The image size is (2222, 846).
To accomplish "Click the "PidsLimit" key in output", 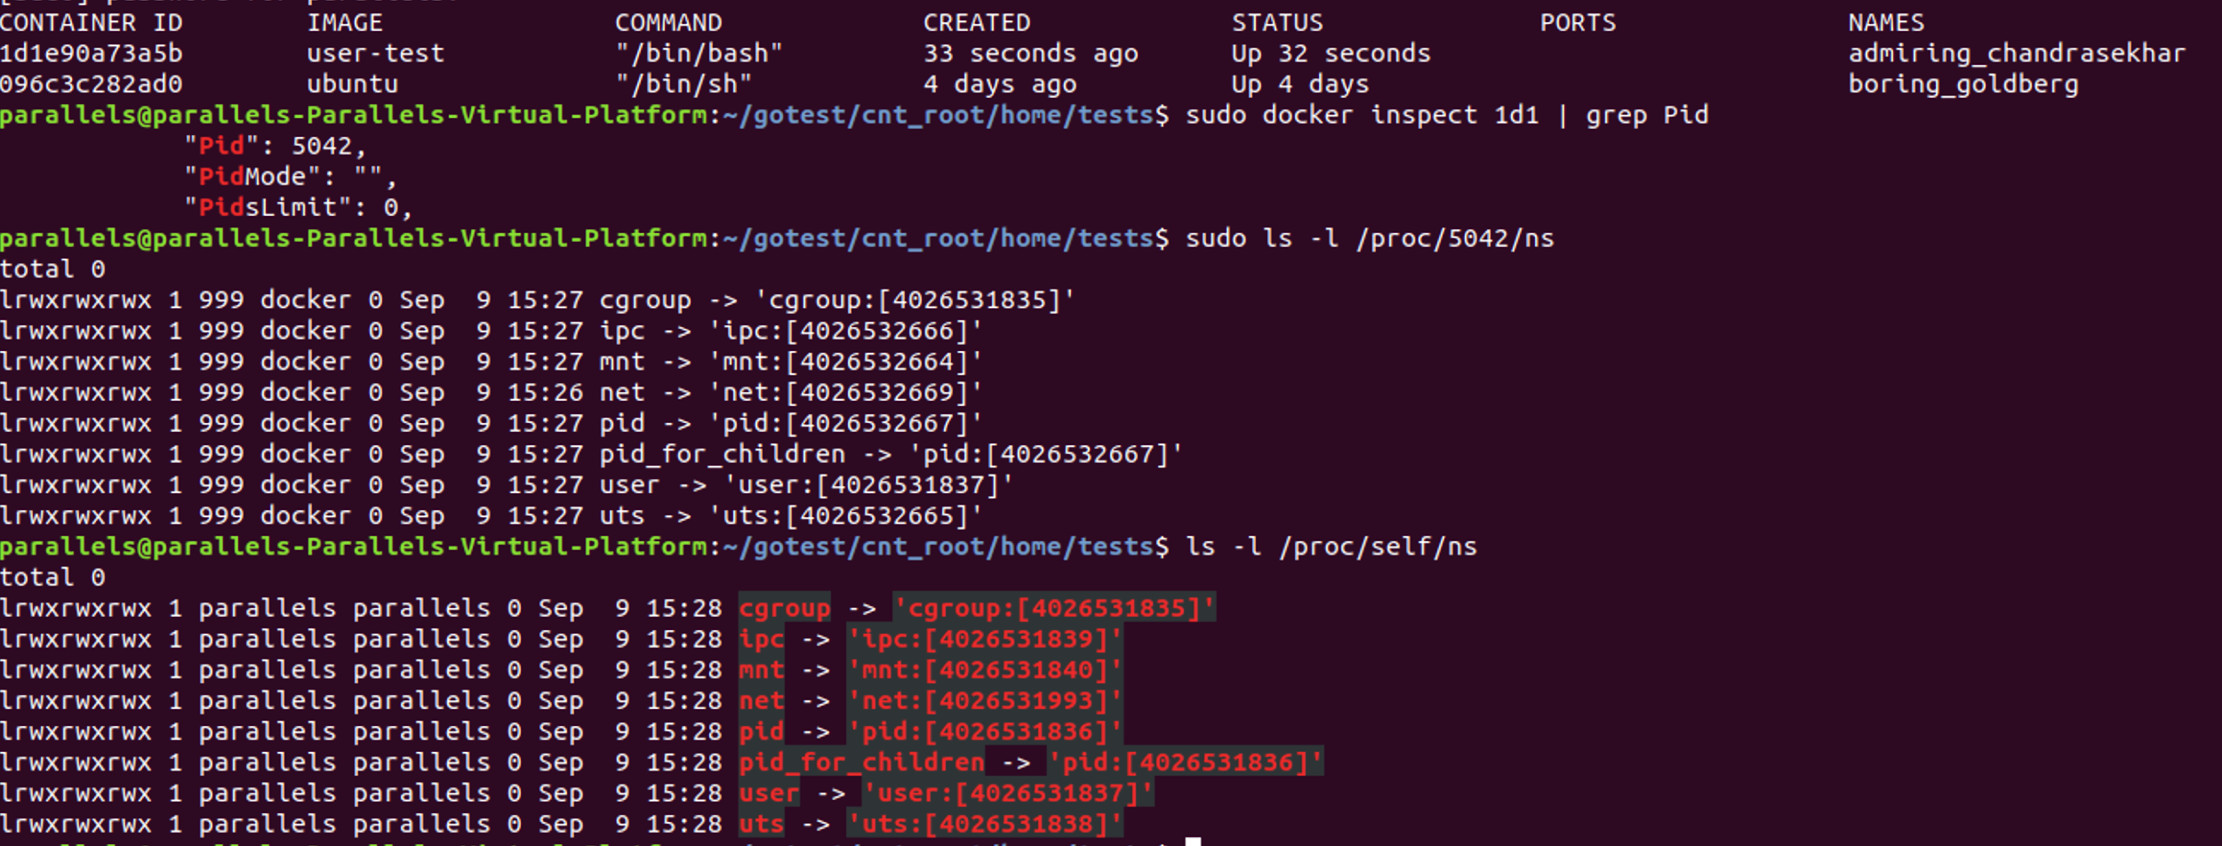I will (x=268, y=208).
